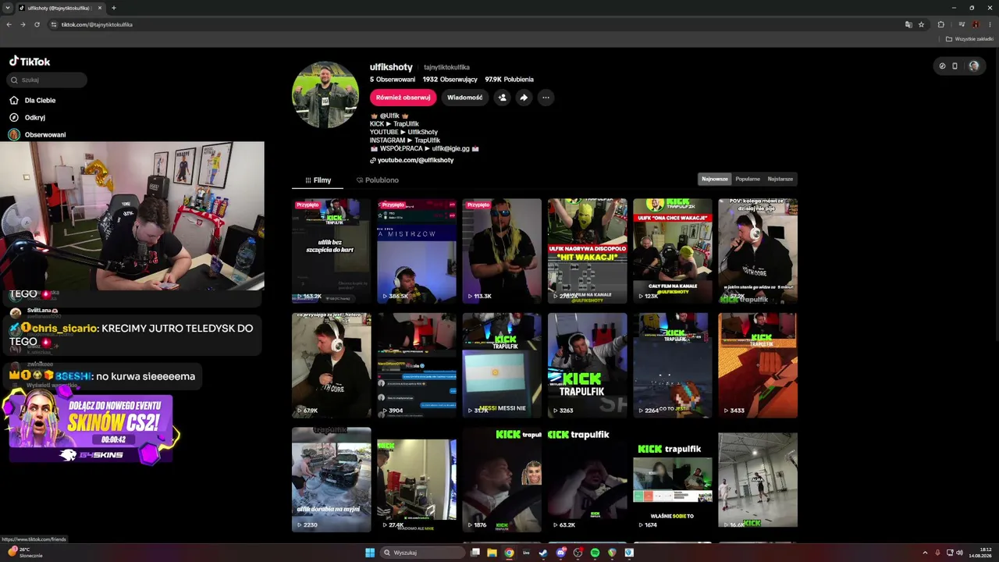Click the add-friend person icon button
999x562 pixels.
[502, 98]
